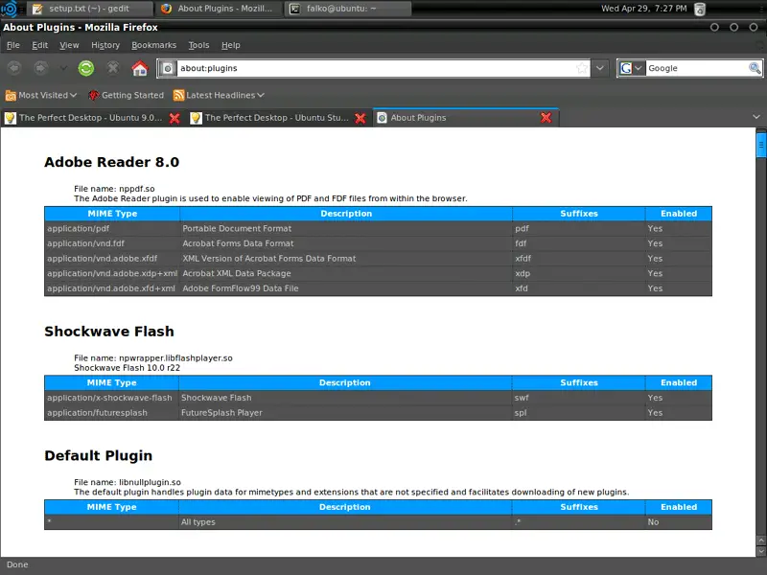Click the Done status bar text
This screenshot has height=575, width=767.
click(17, 564)
